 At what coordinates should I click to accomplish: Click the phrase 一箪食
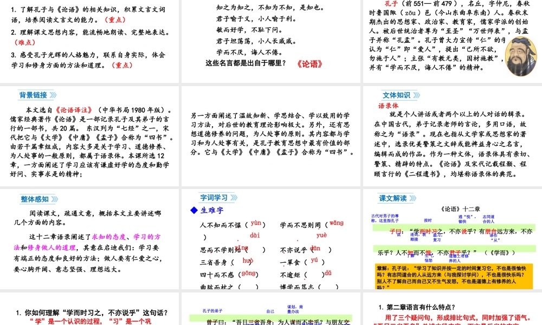(x=291, y=262)
